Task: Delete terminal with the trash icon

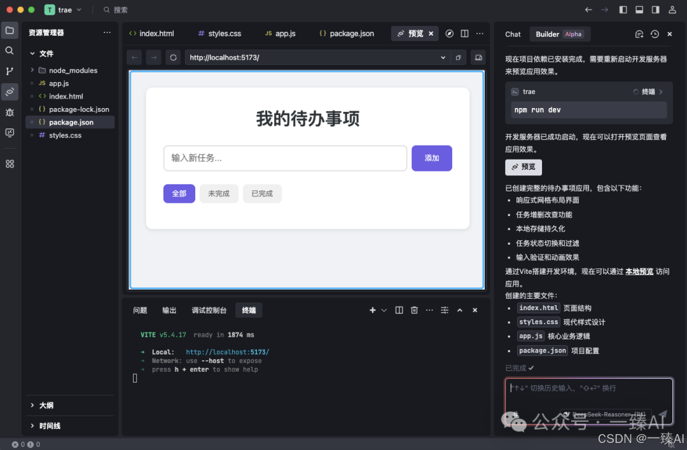Action: tap(414, 310)
